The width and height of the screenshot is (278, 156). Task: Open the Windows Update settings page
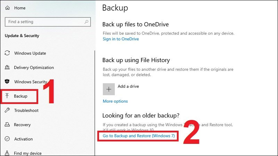pyautogui.click(x=30, y=53)
